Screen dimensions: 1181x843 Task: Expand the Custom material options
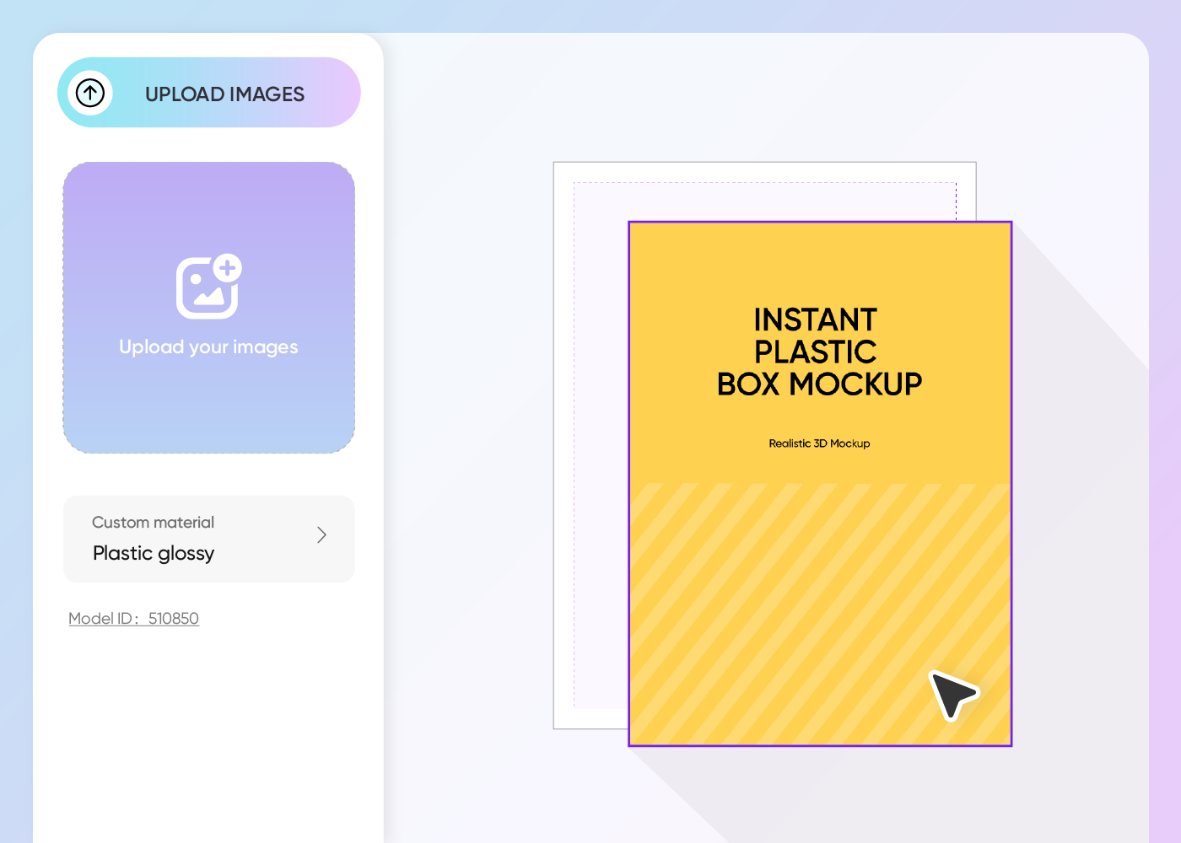(208, 540)
